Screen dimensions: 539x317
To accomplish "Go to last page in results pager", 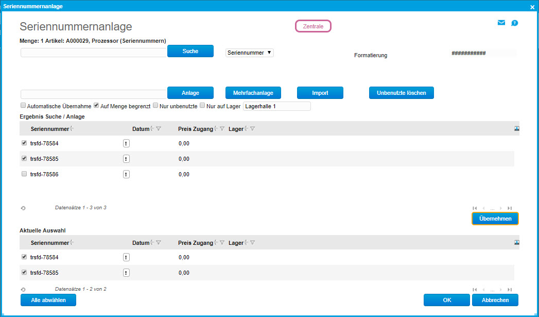I will click(x=510, y=208).
